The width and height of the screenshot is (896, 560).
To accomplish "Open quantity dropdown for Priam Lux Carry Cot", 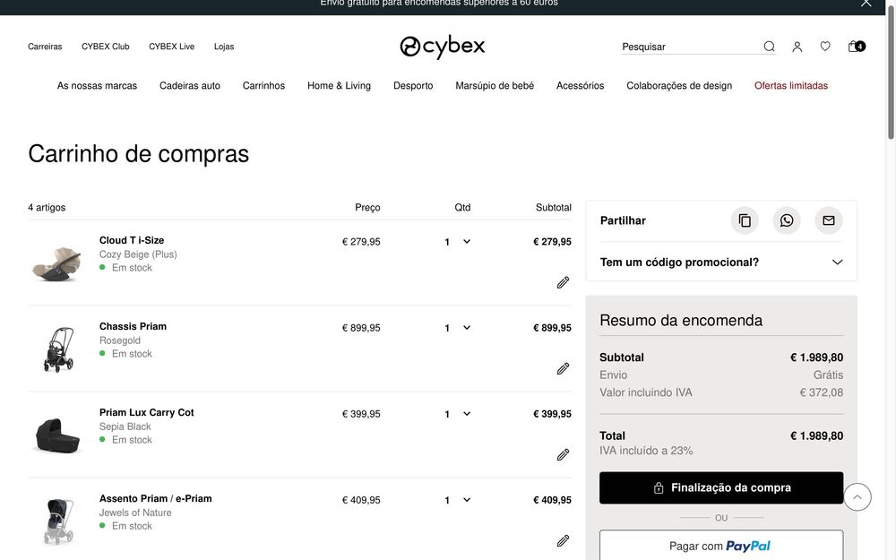I will pyautogui.click(x=457, y=414).
